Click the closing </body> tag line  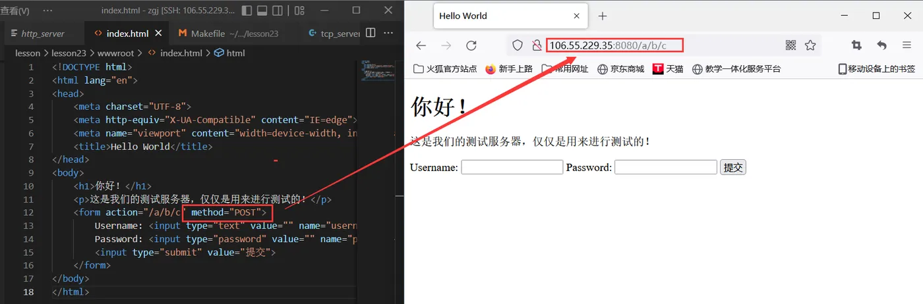71,278
